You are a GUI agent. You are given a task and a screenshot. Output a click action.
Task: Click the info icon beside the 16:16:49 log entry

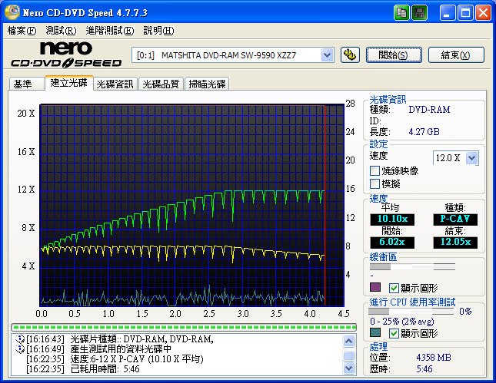coord(20,349)
